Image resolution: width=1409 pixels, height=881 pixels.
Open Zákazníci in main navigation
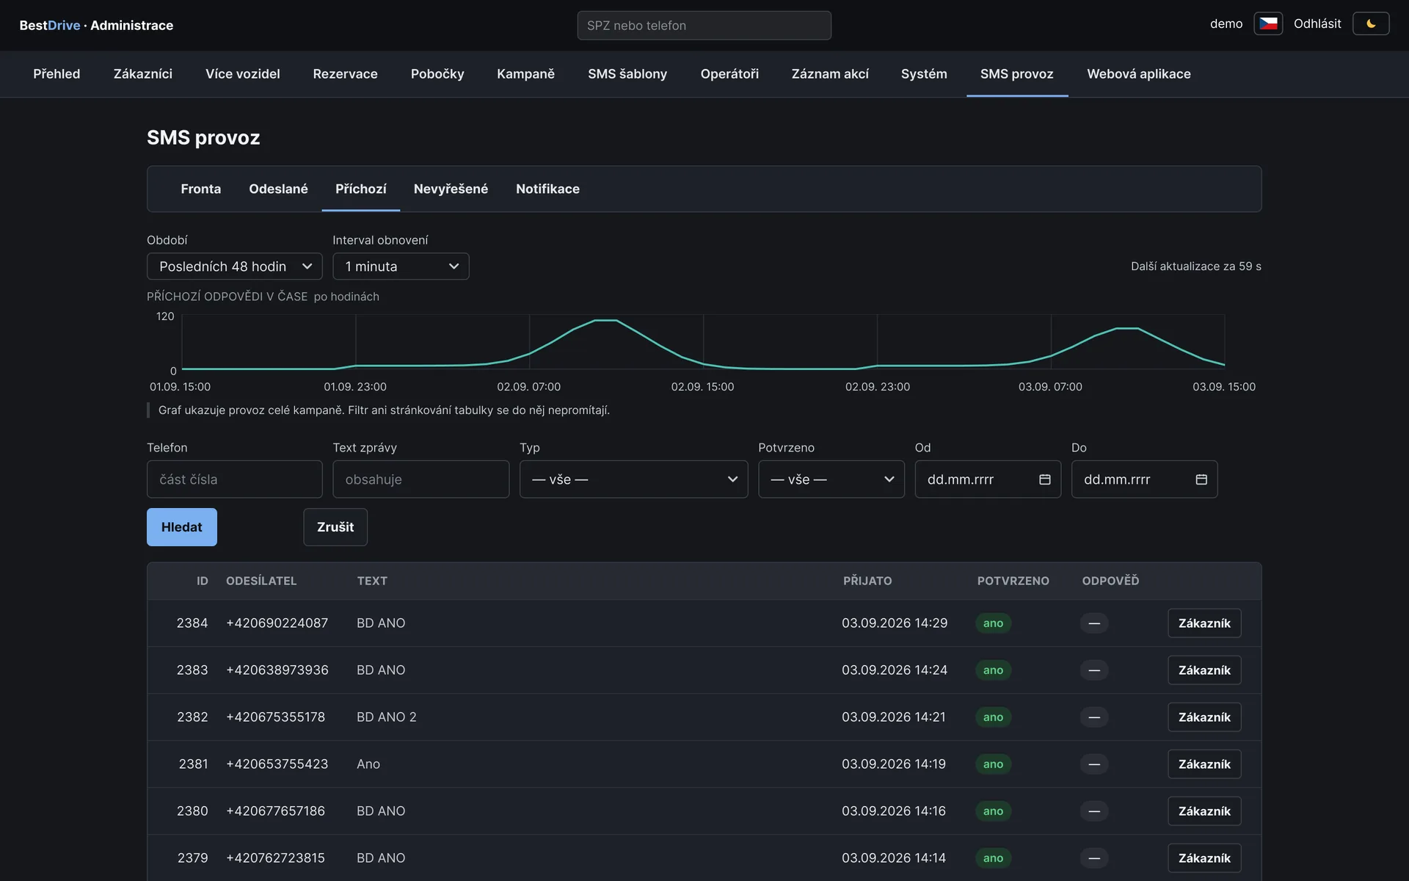click(142, 74)
